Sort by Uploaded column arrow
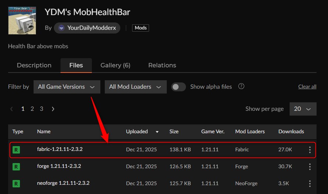This screenshot has width=328, height=194. coord(158,132)
